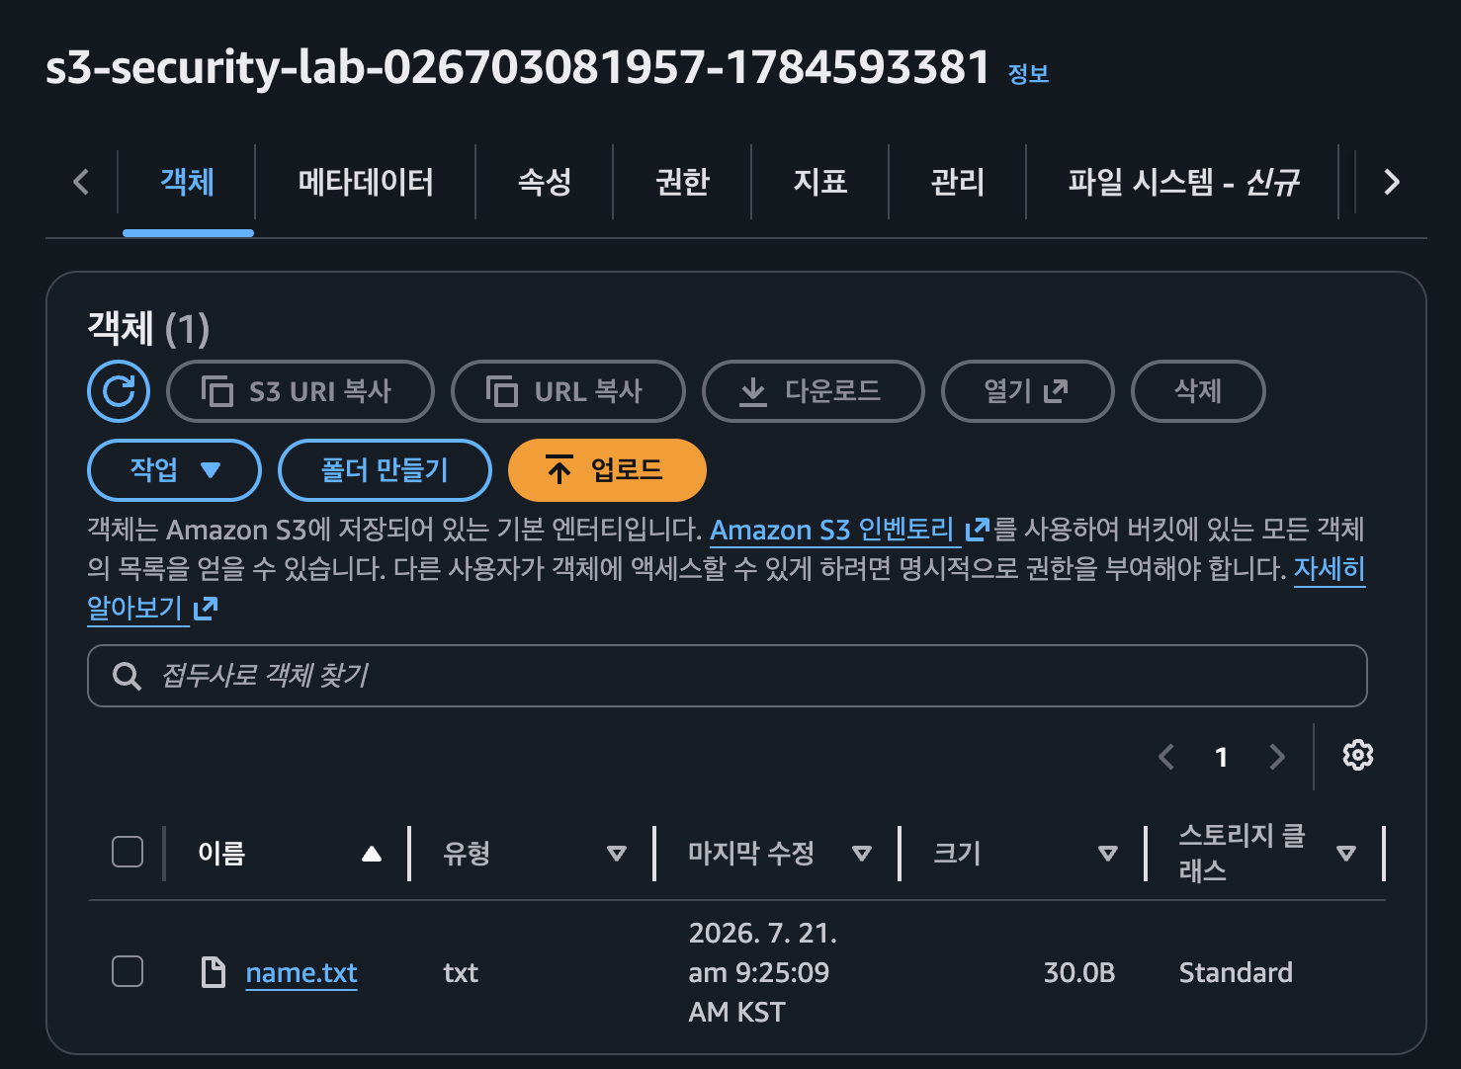
Task: Click the refresh objects icon button
Action: pyautogui.click(x=119, y=391)
